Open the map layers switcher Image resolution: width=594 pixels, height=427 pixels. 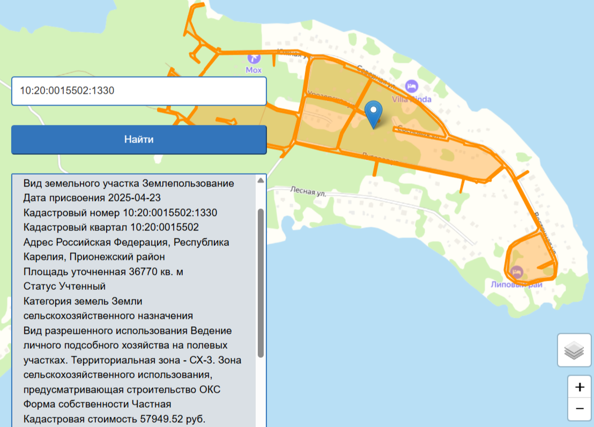click(x=574, y=350)
